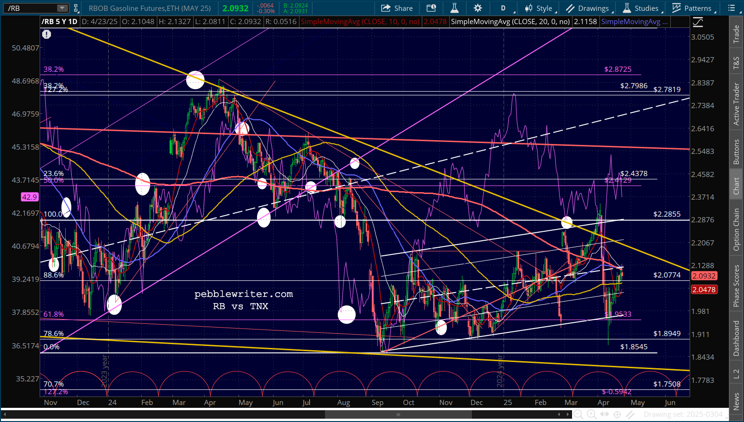Viewport: 744px width, 422px height.
Task: Open the L2 sidebar tab
Action: (x=736, y=374)
